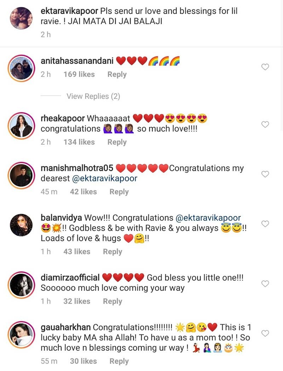
Task: Reply to manishmalhotra05's comment
Action: tap(119, 192)
